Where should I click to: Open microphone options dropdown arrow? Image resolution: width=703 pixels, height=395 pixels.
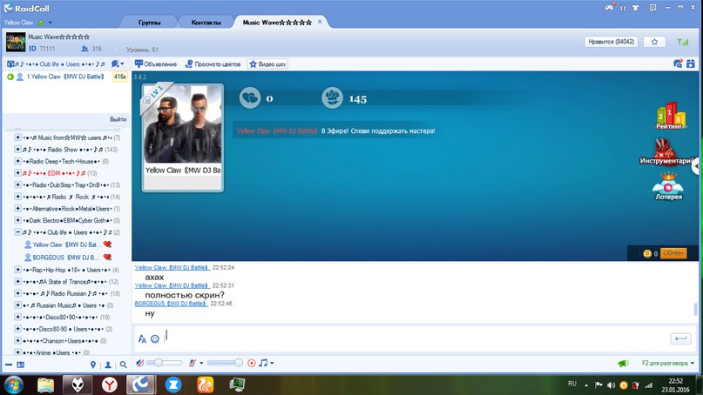point(201,363)
